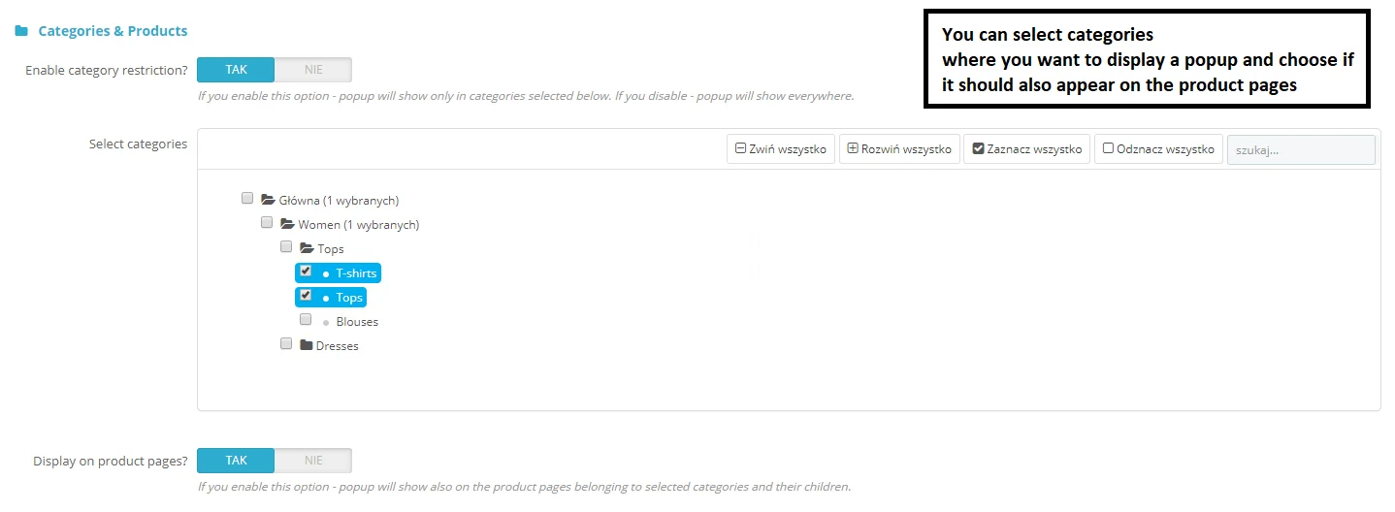
Task: Click the Tops parent folder icon
Action: (307, 248)
